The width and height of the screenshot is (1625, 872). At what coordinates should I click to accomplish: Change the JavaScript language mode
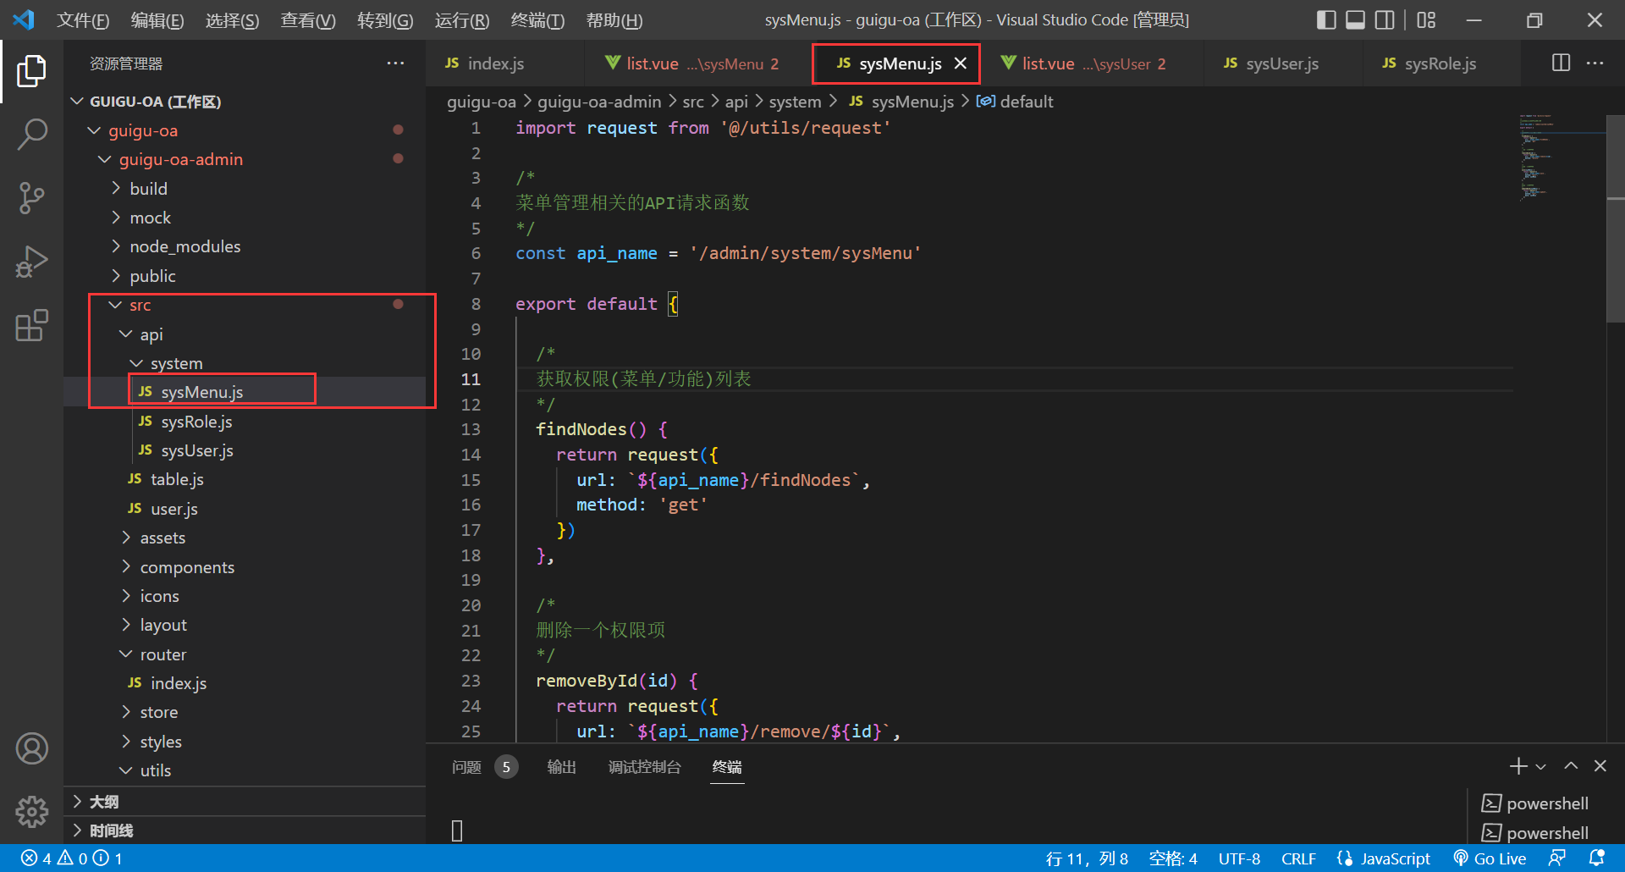coord(1394,858)
